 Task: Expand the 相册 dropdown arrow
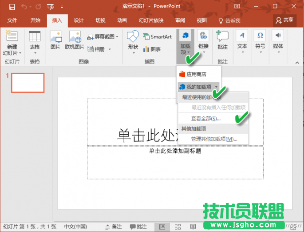coord(110,49)
